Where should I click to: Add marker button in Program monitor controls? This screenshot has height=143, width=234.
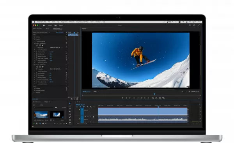123,98
